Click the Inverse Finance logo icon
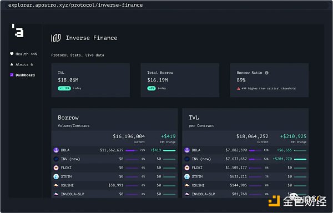 click(x=56, y=38)
